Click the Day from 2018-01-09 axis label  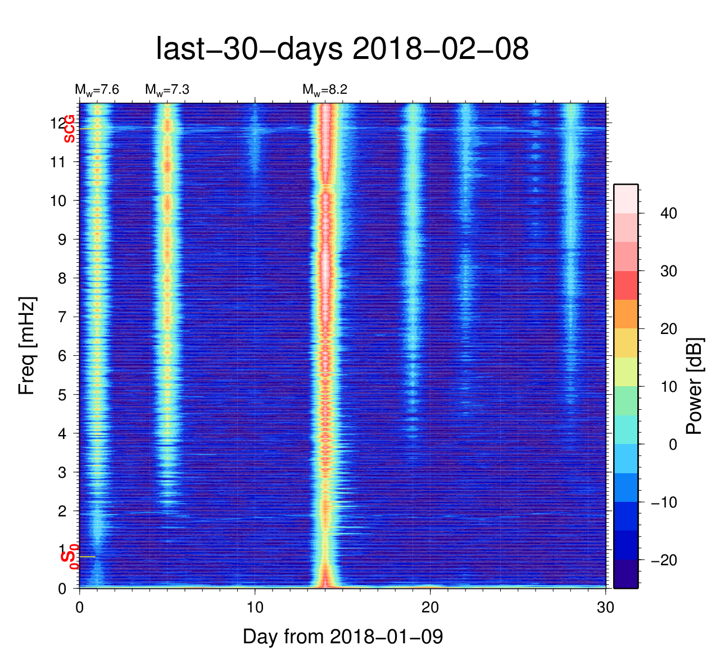click(x=343, y=637)
